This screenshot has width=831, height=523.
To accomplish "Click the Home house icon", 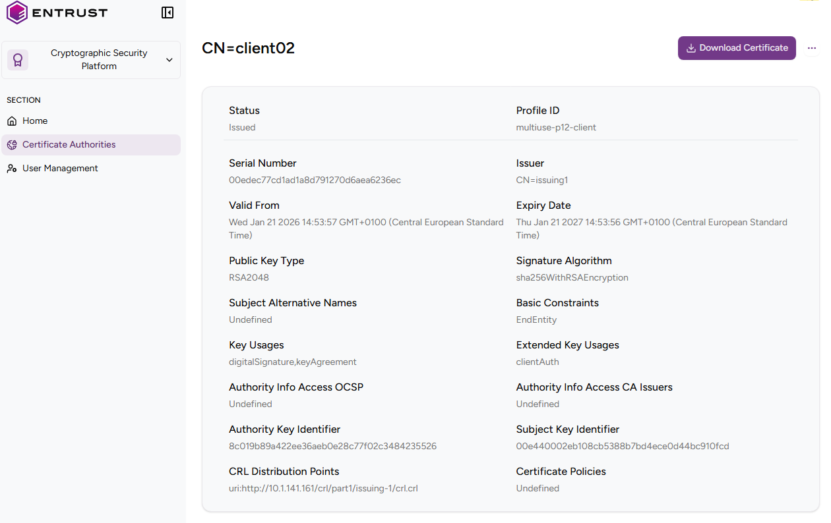I will tap(12, 121).
